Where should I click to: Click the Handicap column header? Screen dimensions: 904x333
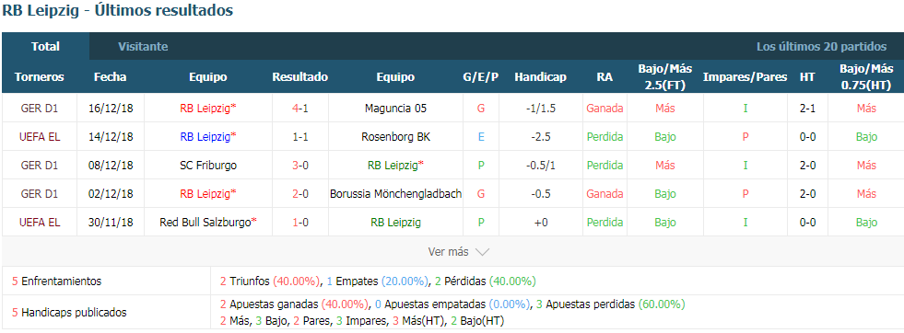[x=541, y=77]
